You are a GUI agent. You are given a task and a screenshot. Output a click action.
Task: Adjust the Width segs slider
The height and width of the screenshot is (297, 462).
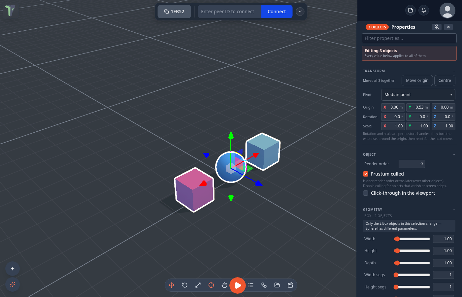tap(412, 275)
